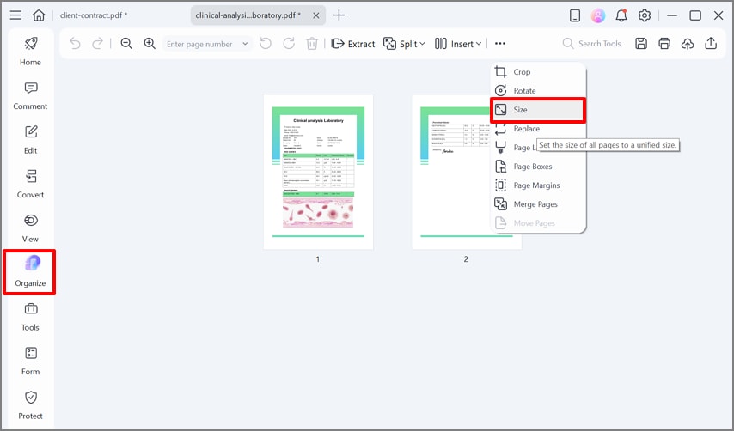Open the Form panel
734x431 pixels.
pos(30,361)
